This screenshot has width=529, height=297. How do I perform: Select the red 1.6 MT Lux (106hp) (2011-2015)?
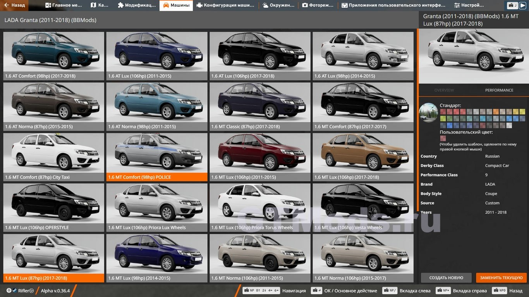(x=260, y=157)
